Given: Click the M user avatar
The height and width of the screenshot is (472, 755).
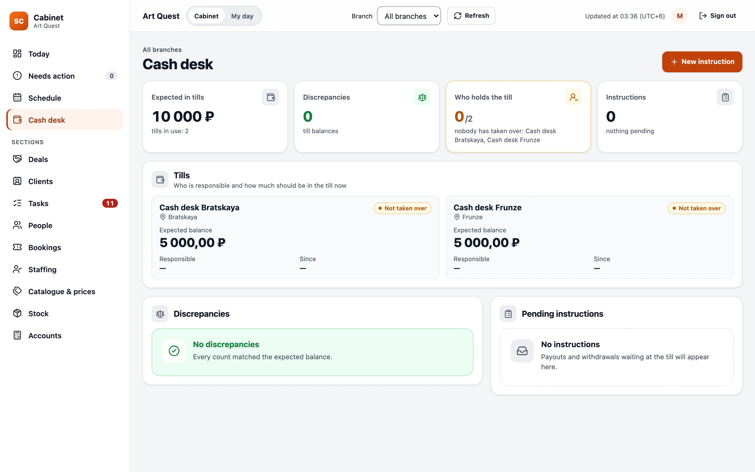Looking at the screenshot, I should 680,16.
